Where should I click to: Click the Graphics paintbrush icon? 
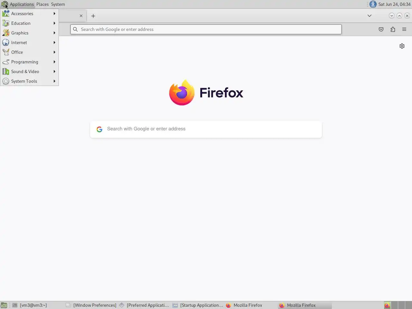[x=6, y=33]
